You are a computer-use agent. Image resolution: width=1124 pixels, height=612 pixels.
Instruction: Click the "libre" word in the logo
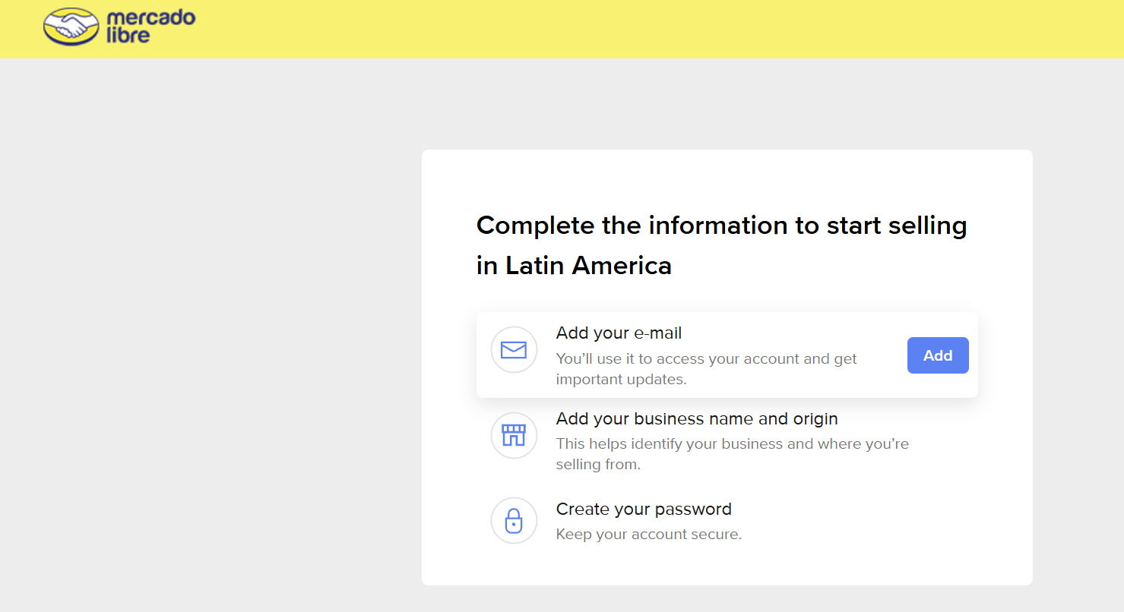pos(128,36)
